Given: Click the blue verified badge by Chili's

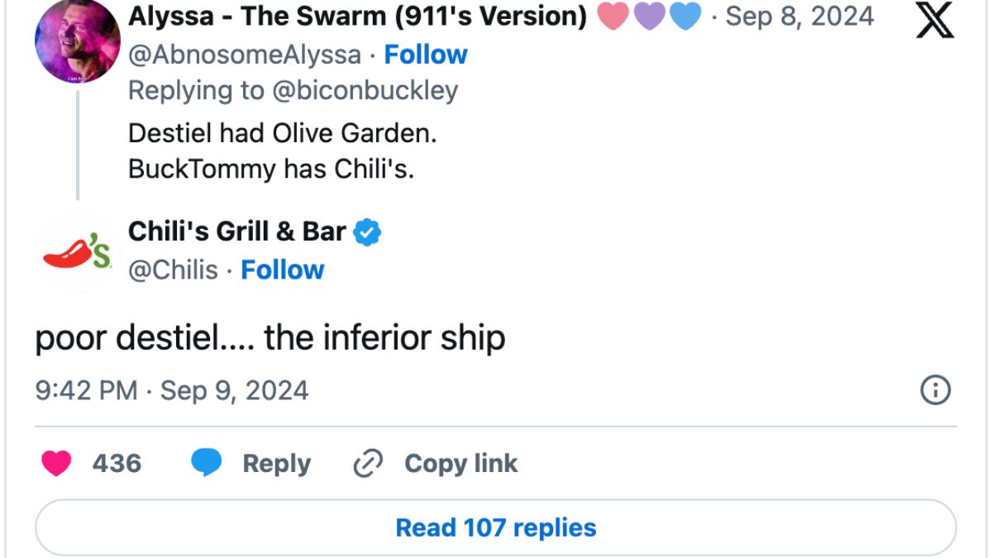Looking at the screenshot, I should 367,233.
